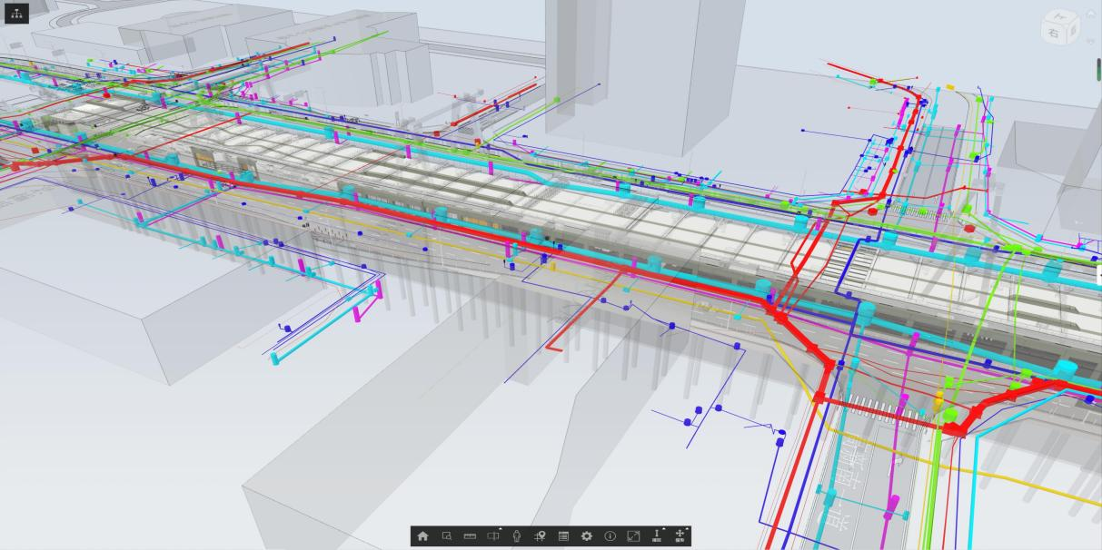Toggle fullscreen display mode
Image resolution: width=1102 pixels, height=550 pixels.
tap(633, 536)
